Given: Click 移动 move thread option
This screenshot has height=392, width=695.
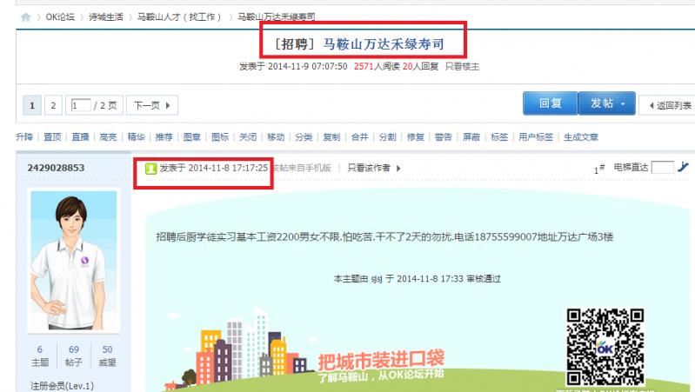Looking at the screenshot, I should (x=276, y=137).
